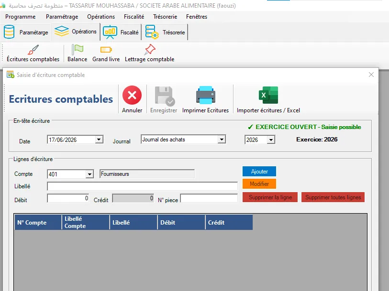Image resolution: width=389 pixels, height=291 pixels.
Task: Open the Paramétarge database icon tab
Action: tap(25, 32)
